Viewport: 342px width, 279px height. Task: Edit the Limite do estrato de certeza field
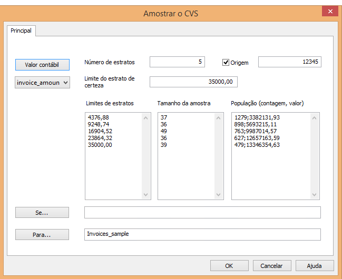click(x=193, y=82)
